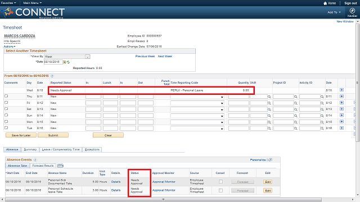Viewport: 360px width, 202px height.
Task: Click Personalize link in Absence Events
Action: 258,160
